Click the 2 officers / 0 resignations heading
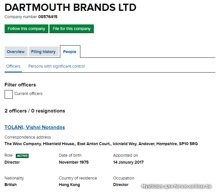 coord(35,111)
